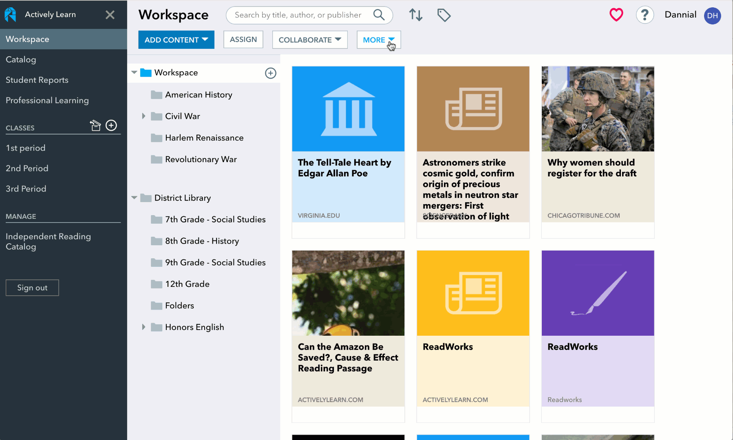This screenshot has width=733, height=440.
Task: Open the purple ReadWorks card
Action: pos(598,337)
